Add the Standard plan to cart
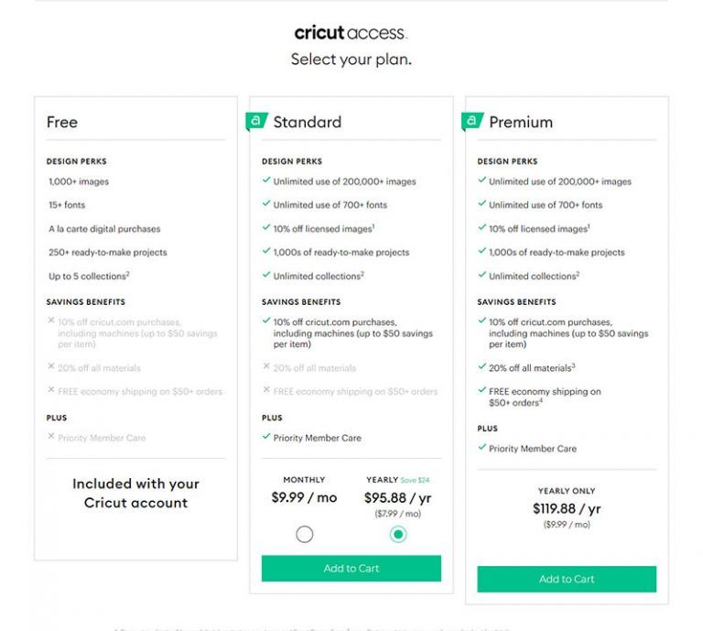 tap(351, 568)
